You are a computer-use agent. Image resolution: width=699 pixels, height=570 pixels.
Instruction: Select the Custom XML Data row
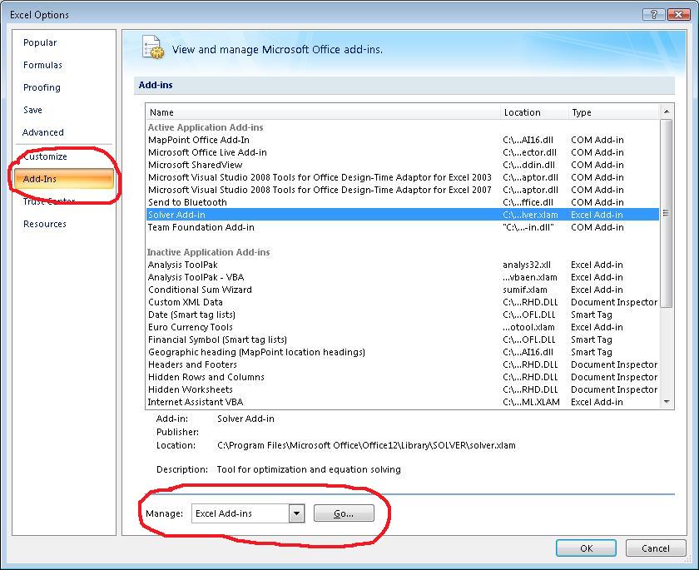pos(403,302)
